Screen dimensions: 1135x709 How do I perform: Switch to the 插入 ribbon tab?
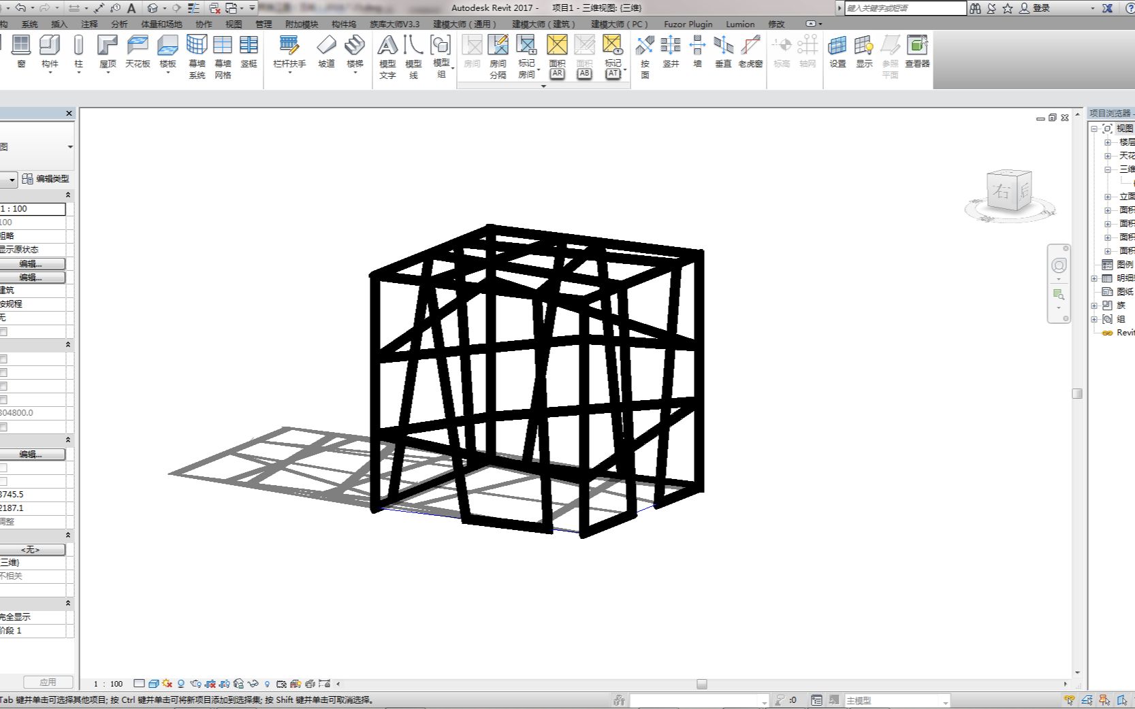58,24
